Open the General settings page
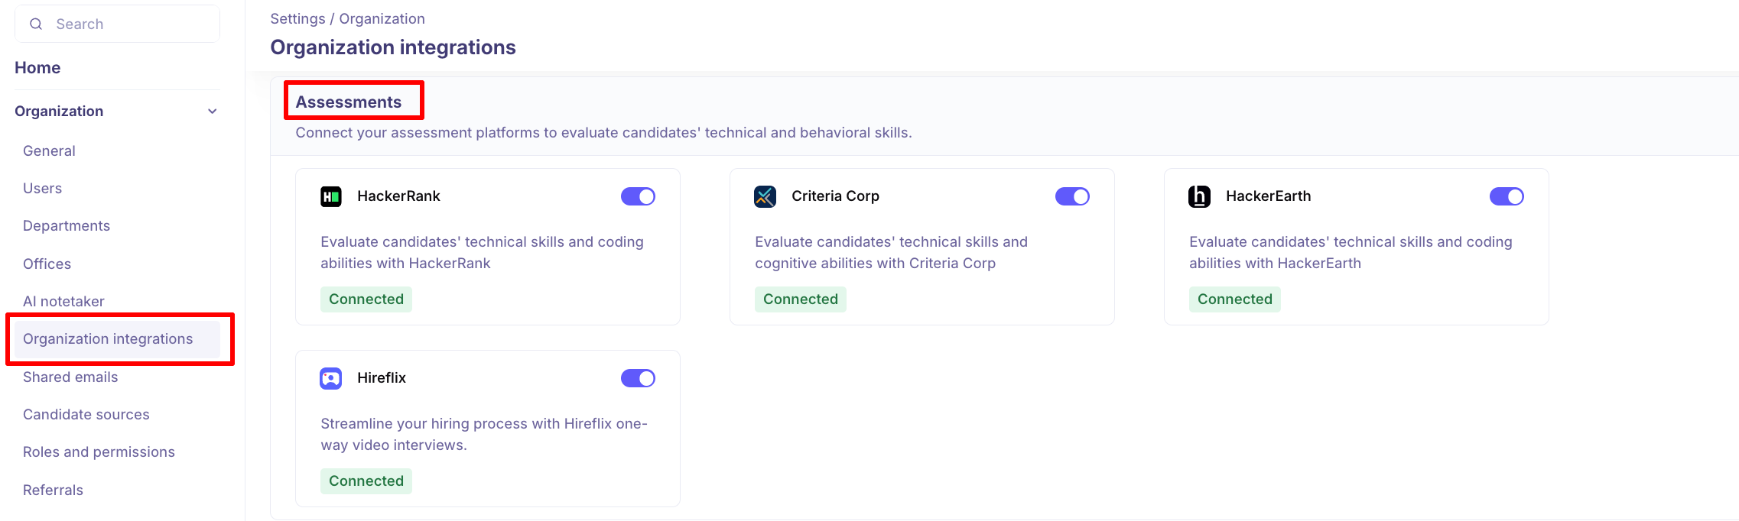 [x=49, y=151]
